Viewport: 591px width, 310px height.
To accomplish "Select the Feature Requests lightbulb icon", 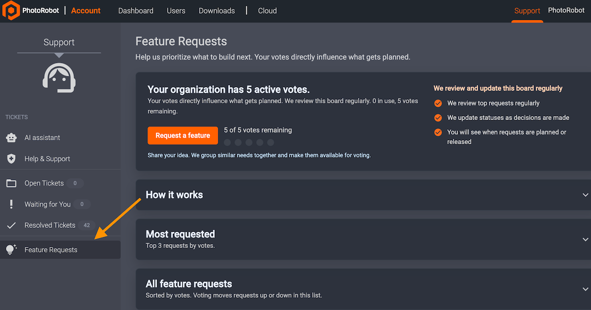I will 11,249.
